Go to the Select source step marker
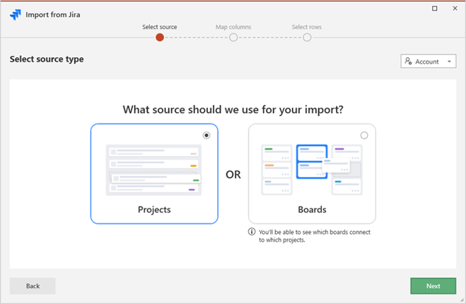The height and width of the screenshot is (304, 466). pyautogui.click(x=160, y=37)
